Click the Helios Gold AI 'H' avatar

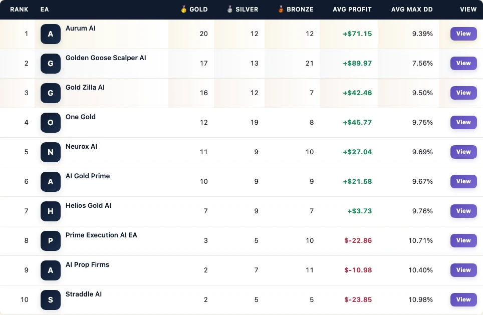click(x=51, y=211)
